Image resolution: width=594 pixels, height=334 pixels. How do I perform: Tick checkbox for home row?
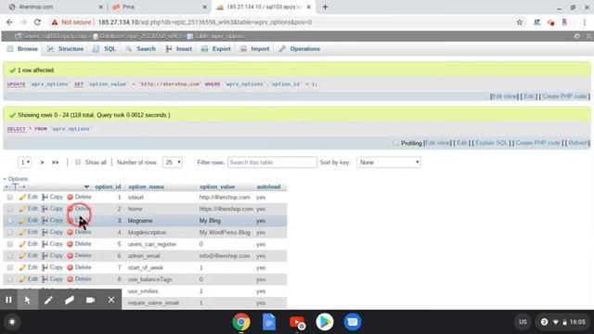(10, 209)
